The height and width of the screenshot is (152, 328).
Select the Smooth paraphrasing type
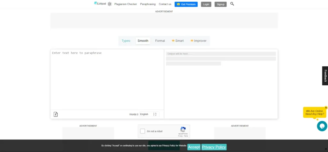tap(143, 41)
